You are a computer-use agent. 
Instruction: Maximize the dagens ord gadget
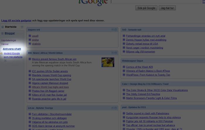tap(116, 30)
